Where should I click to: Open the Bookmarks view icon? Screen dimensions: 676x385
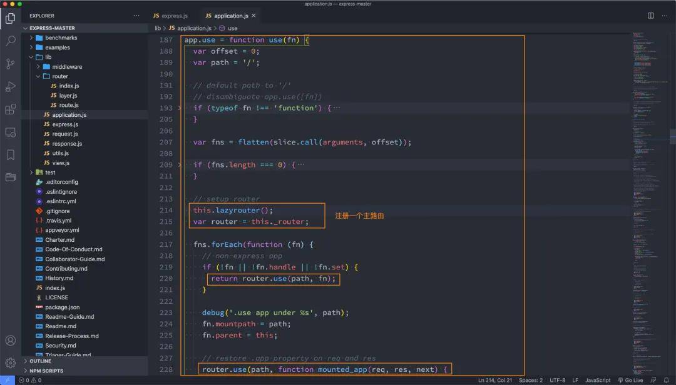[11, 154]
